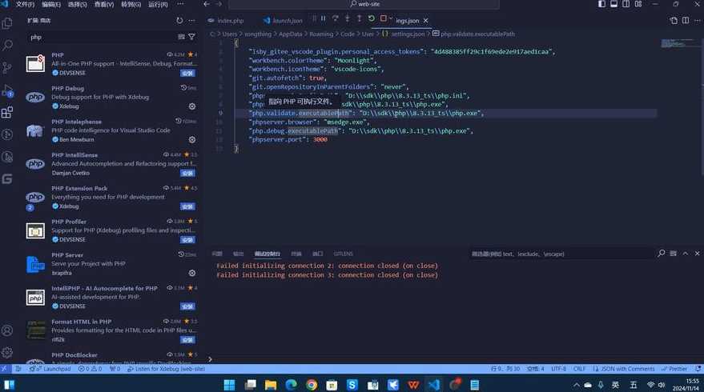Click the php.validate.executablePath breadcrumb
This screenshot has height=392, width=704.
coord(477,34)
